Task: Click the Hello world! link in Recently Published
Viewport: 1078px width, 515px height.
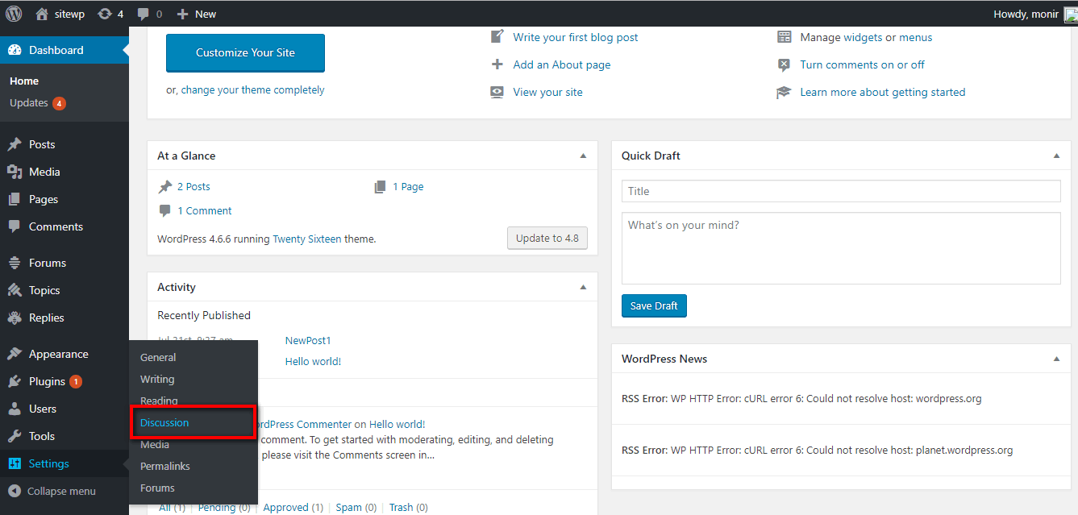Action: coord(313,361)
